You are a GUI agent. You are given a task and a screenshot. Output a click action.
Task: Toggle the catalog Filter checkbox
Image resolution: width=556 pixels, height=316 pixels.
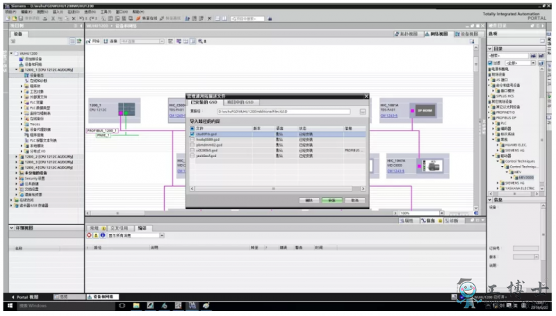click(x=491, y=63)
